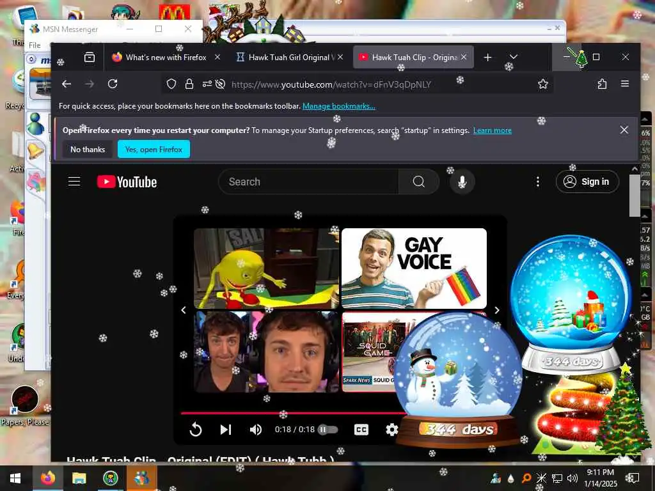
Task: Close the Hawk Tuah Girl Original tab
Action: tap(340, 57)
